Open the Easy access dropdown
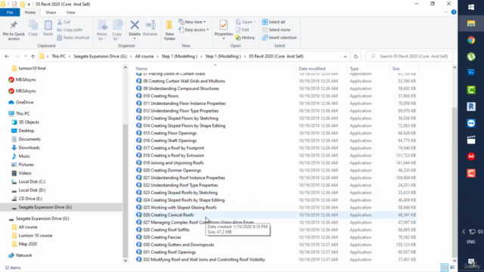The image size is (484, 272). click(x=194, y=29)
